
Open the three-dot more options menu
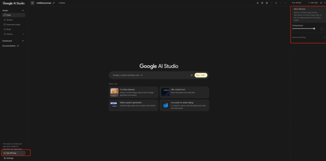(x=285, y=3)
